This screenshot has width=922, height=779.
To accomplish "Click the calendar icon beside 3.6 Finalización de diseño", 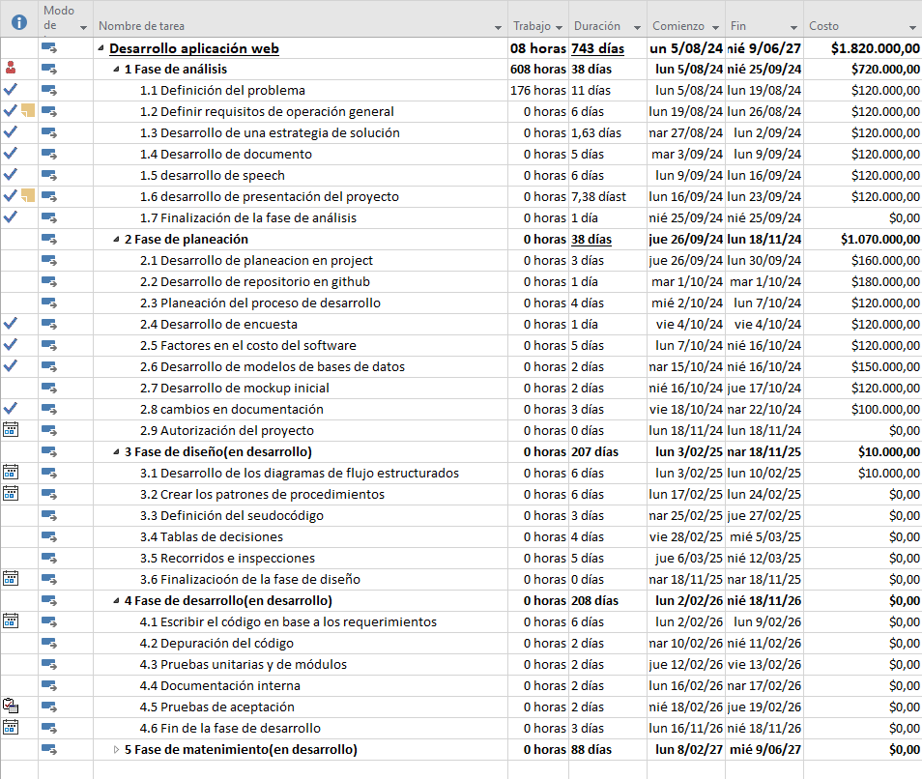I will pos(11,579).
